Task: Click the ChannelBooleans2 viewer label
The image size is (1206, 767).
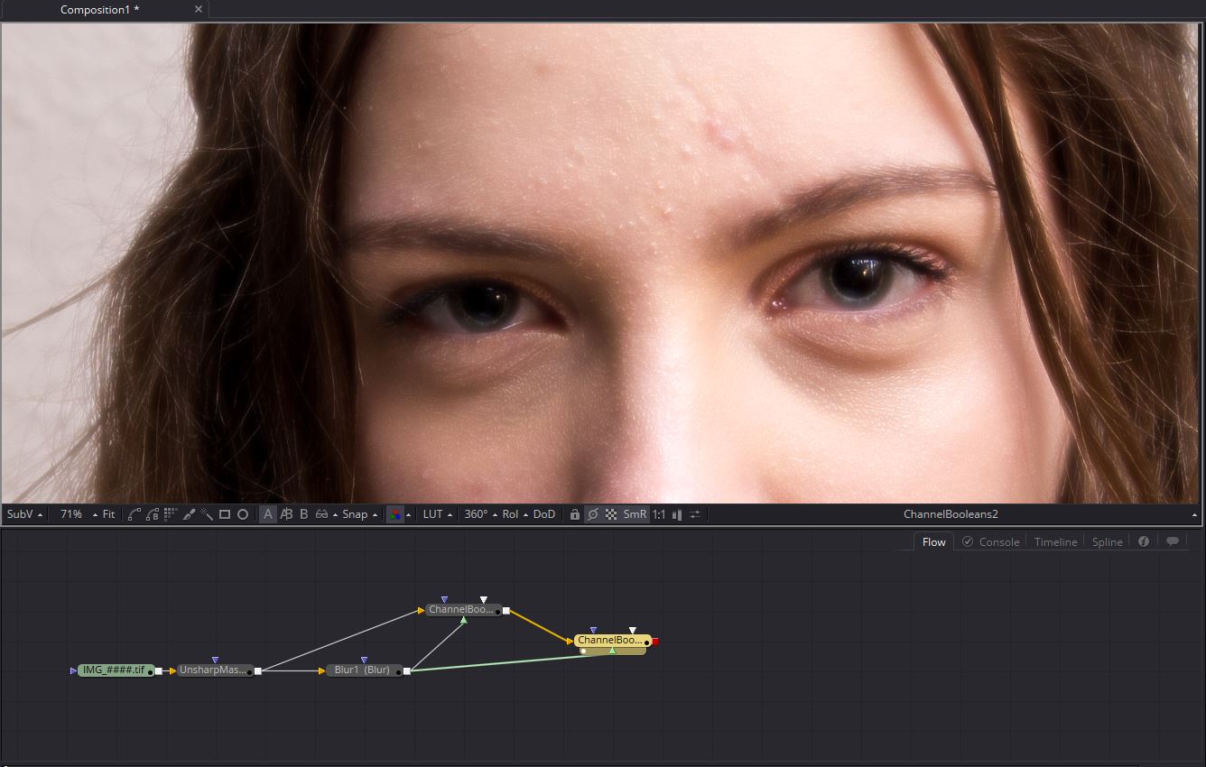Action: 951,514
